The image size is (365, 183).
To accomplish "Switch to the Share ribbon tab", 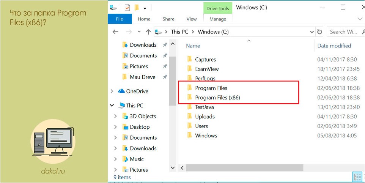I will pos(168,19).
